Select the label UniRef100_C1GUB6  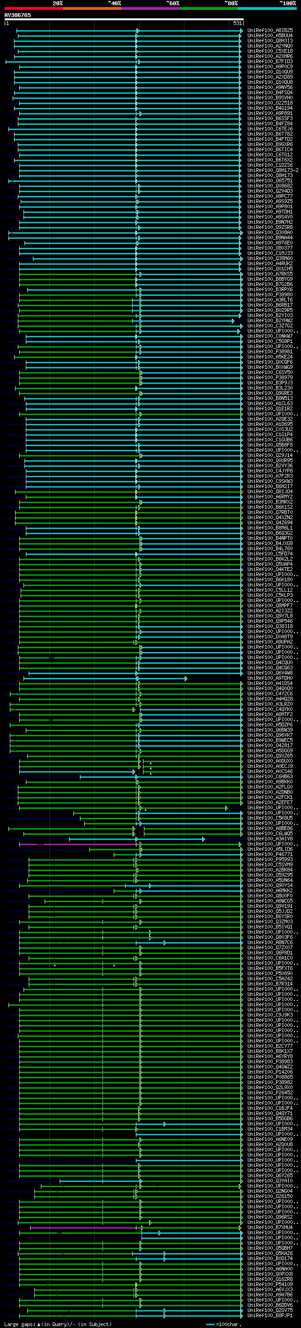[x=270, y=440]
